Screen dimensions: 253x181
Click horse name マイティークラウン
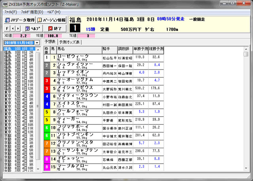coord(77,95)
